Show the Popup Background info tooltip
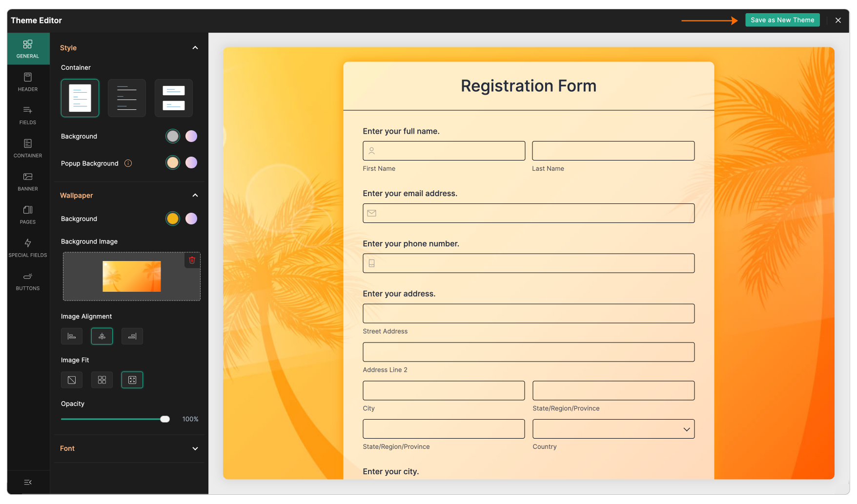Screen dimensions: 857x504 point(128,163)
